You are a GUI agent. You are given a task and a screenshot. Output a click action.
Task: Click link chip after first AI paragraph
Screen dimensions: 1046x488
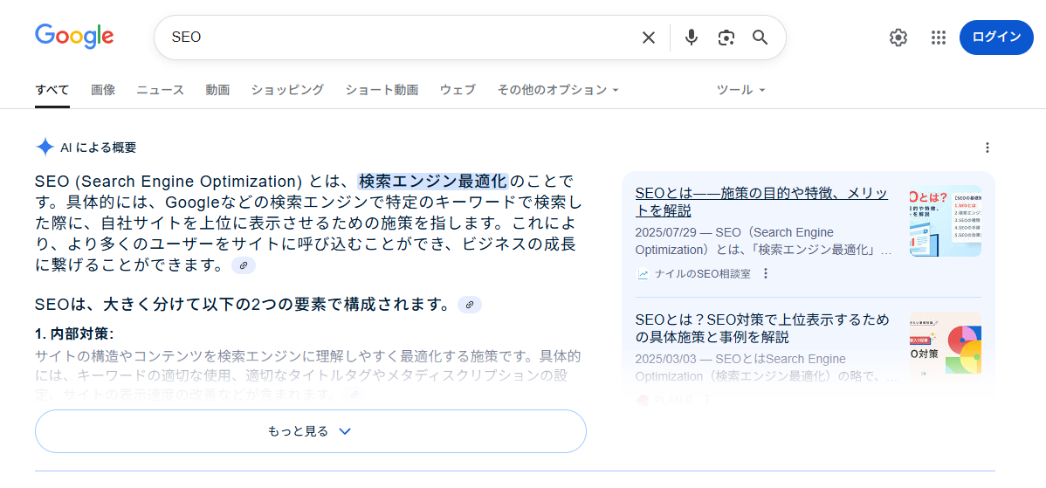point(244,265)
